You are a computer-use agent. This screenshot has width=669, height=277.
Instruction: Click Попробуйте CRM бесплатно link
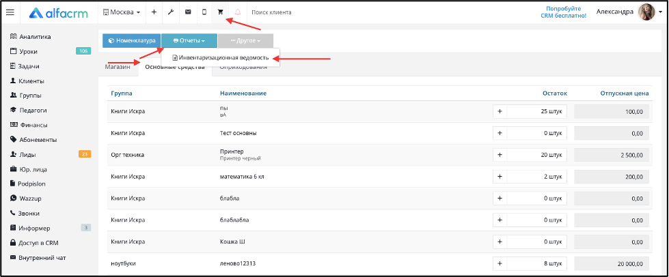pyautogui.click(x=566, y=12)
